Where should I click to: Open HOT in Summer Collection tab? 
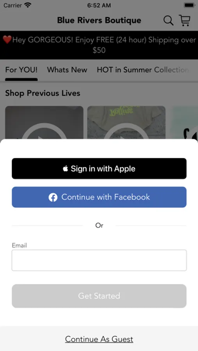[143, 70]
